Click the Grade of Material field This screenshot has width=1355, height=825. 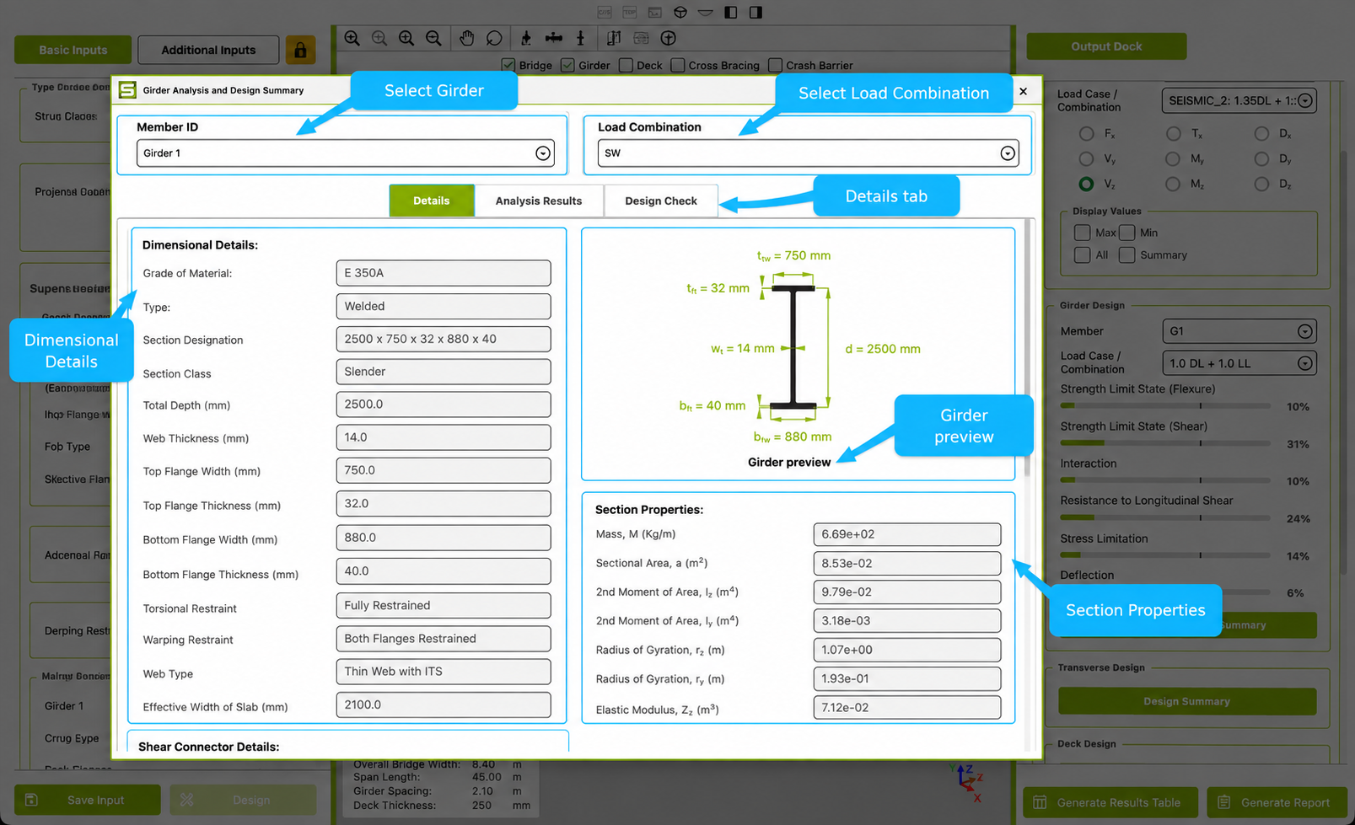(444, 273)
